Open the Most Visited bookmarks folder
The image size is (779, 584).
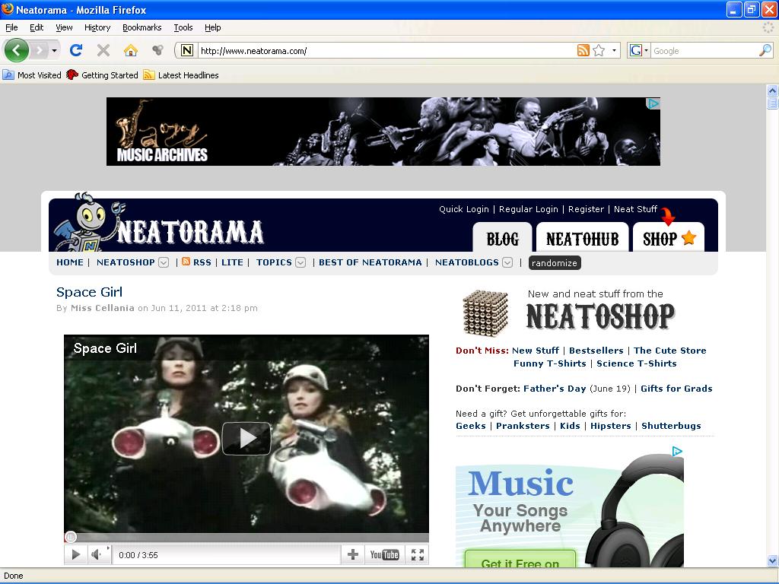(x=32, y=75)
